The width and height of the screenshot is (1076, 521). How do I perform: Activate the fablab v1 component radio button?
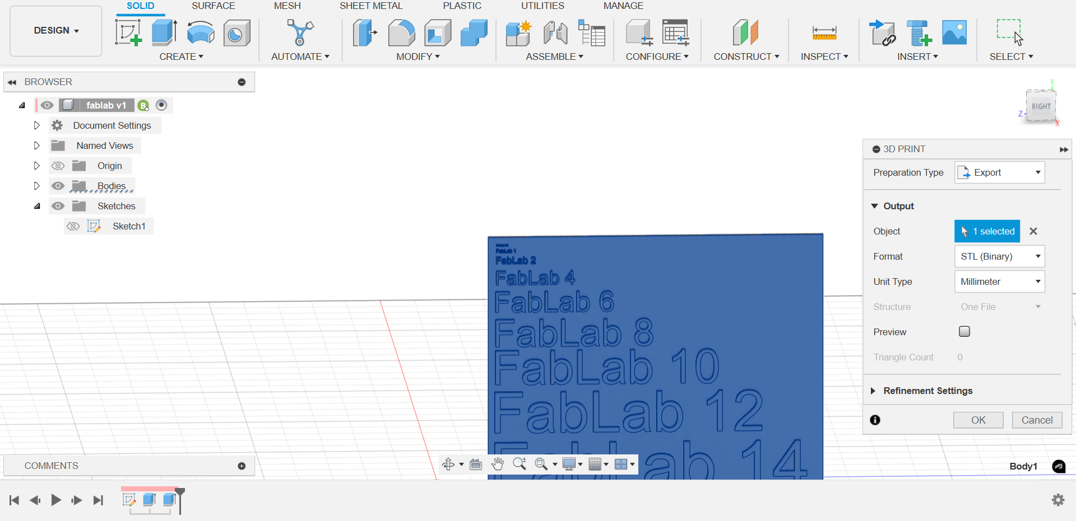[x=161, y=105]
